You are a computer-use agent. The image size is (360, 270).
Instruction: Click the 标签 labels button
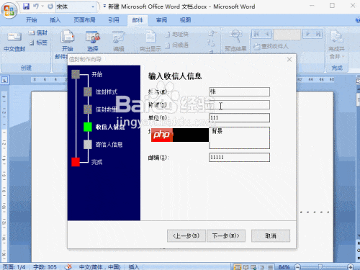tap(38, 42)
